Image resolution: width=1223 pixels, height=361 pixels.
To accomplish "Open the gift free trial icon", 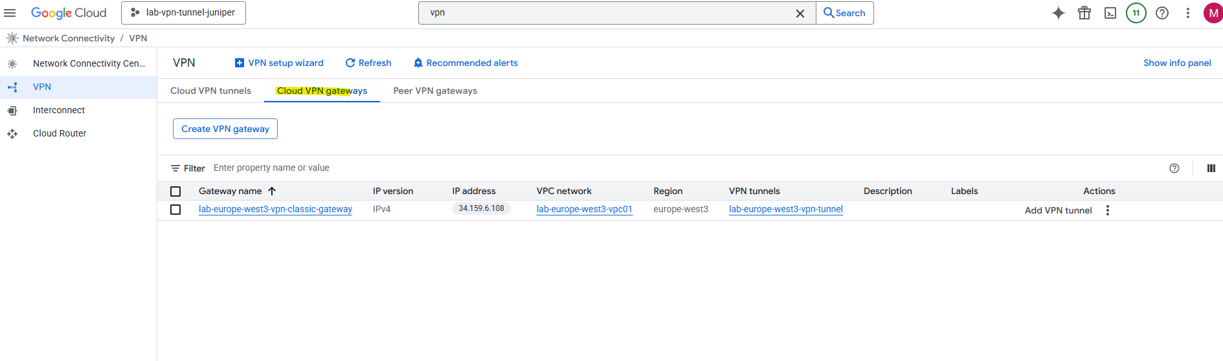I will 1084,13.
